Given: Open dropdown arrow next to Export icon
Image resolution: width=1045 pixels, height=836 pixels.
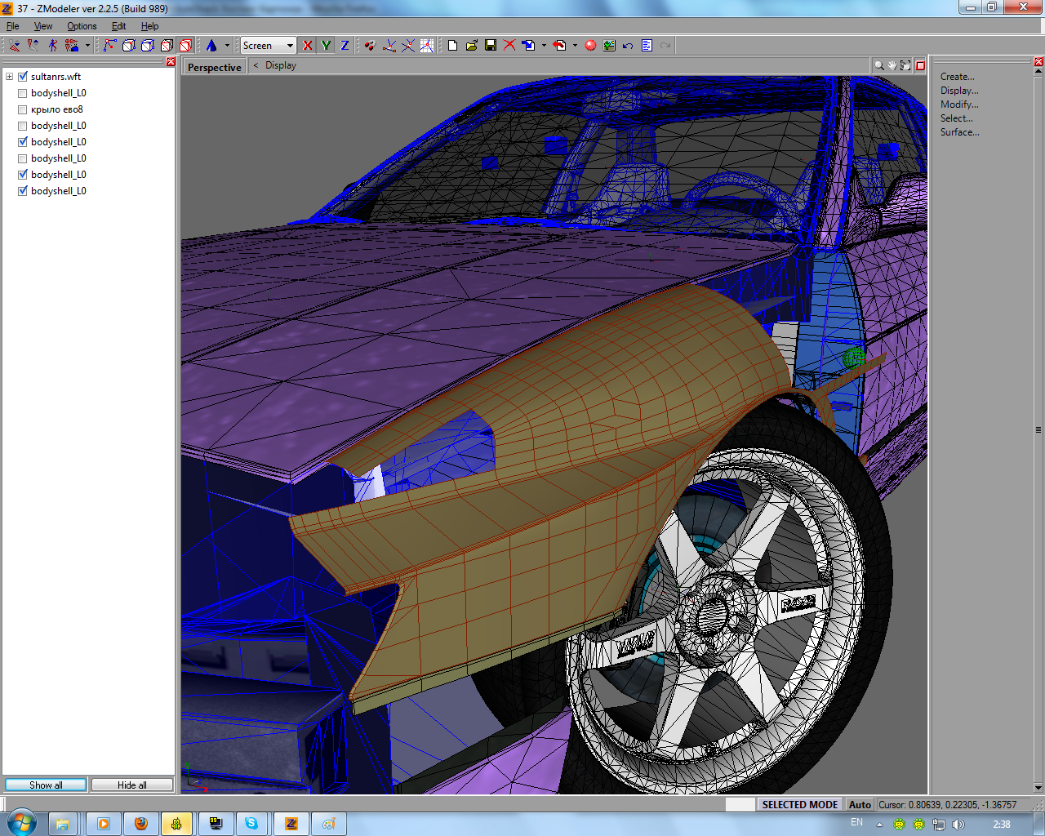Looking at the screenshot, I should [x=575, y=46].
